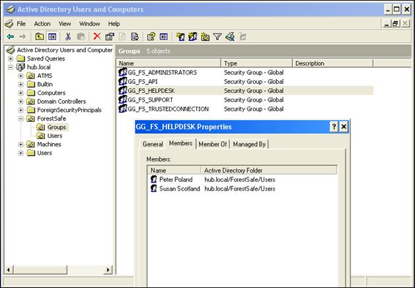Screen dimensions: 415x288
Task: Select the Machines tree item
Action: click(49, 144)
